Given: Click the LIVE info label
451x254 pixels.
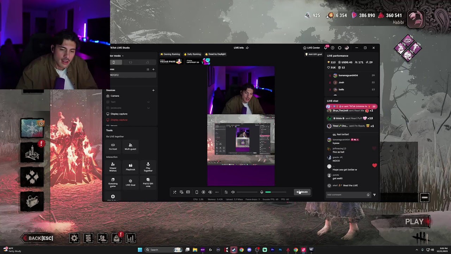Looking at the screenshot, I should (239, 48).
